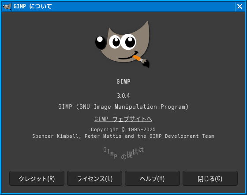Show the ライセンス(L) license button
The height and width of the screenshot is (195, 247).
(x=94, y=178)
